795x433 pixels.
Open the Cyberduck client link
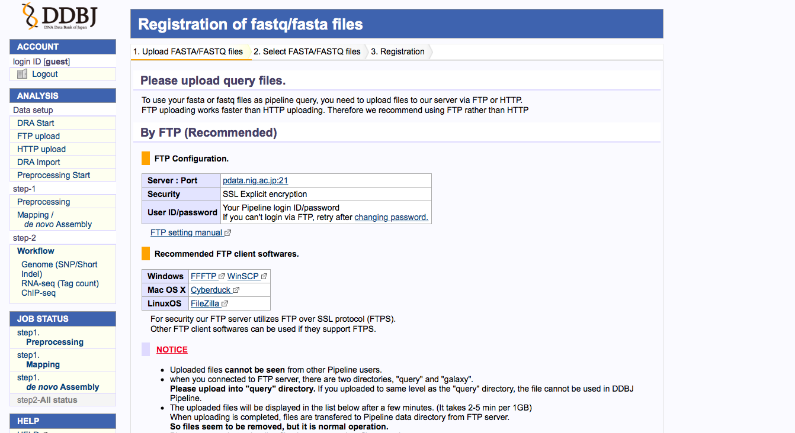tap(210, 290)
